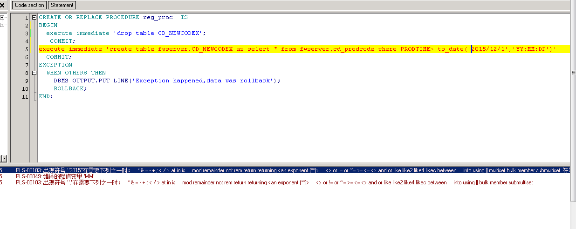Click the COMMIT statement on line 6
This screenshot has width=576, height=229.
coord(59,57)
